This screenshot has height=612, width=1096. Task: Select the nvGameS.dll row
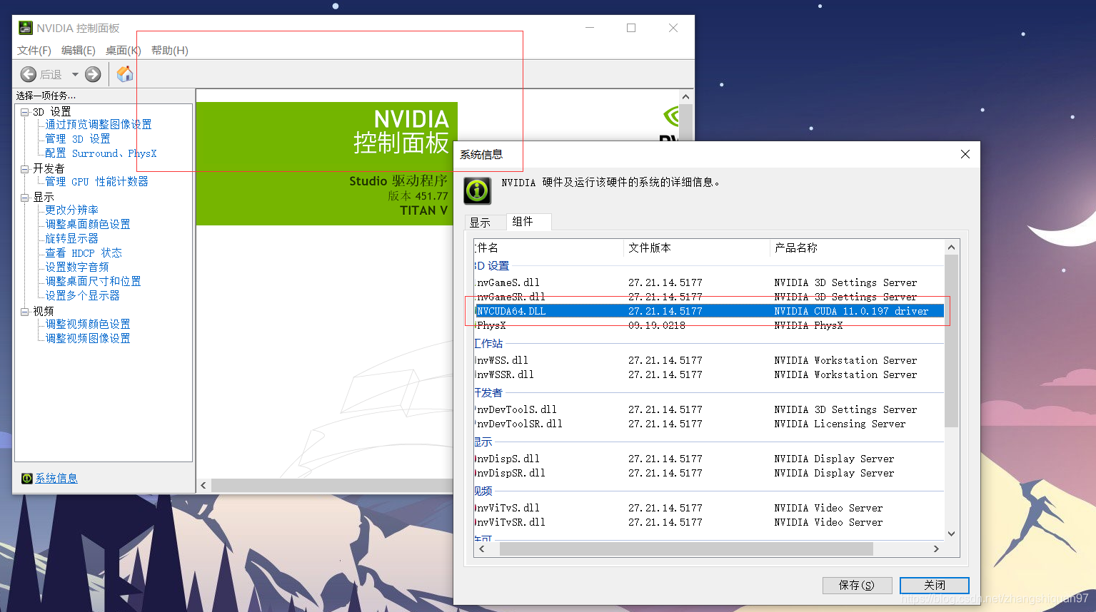click(x=709, y=282)
